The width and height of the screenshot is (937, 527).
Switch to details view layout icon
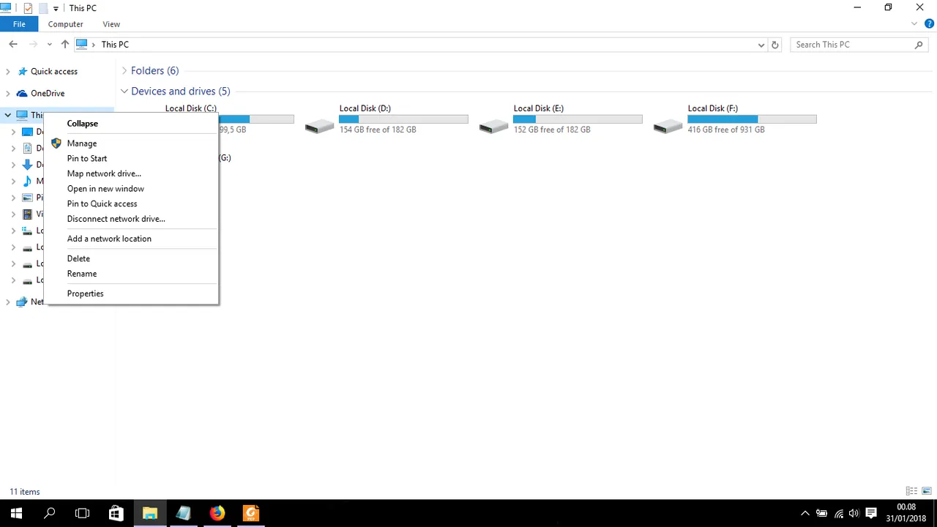[x=911, y=491]
